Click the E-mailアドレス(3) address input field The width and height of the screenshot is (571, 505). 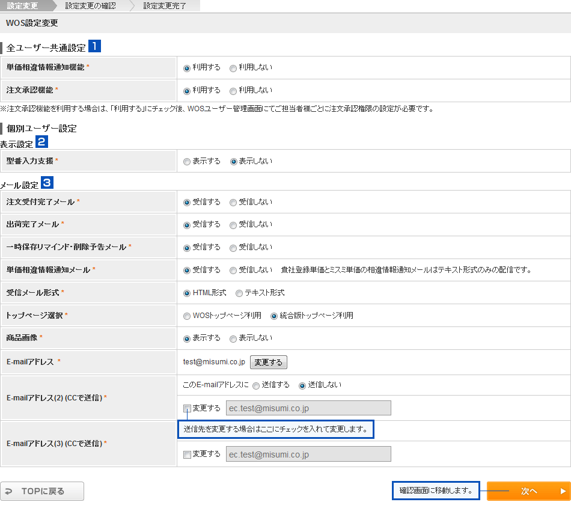308,454
